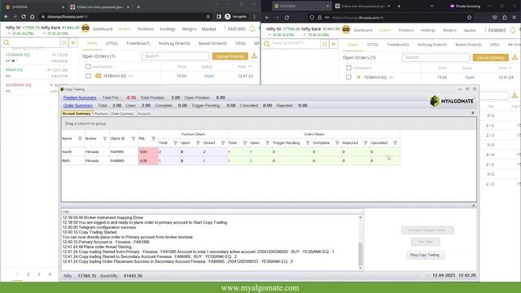This screenshot has width=521, height=293.
Task: Open notification bell in left browser
Action: [x=252, y=29]
